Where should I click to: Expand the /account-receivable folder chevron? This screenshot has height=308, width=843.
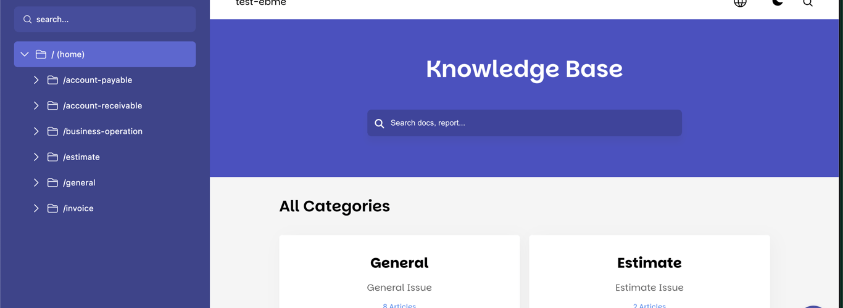[36, 106]
